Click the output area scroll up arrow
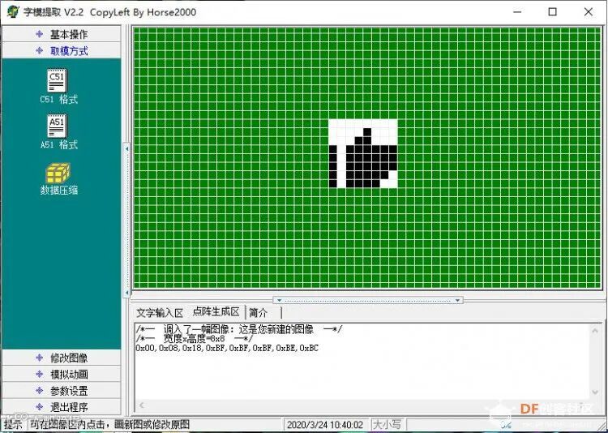Screen dimensions: 608x433 [x=595, y=331]
